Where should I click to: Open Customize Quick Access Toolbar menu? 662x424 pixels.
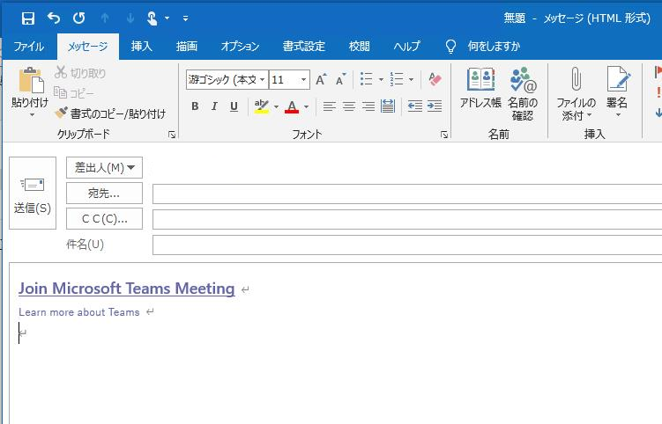pos(185,18)
